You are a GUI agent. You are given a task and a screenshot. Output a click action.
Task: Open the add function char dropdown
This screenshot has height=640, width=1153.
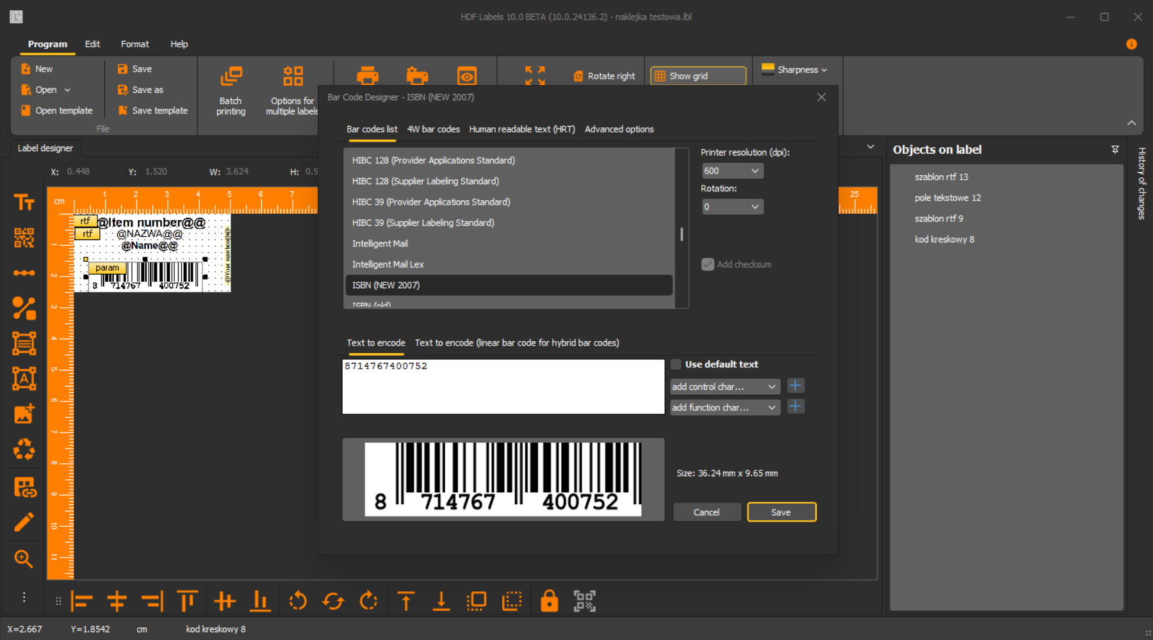(724, 408)
